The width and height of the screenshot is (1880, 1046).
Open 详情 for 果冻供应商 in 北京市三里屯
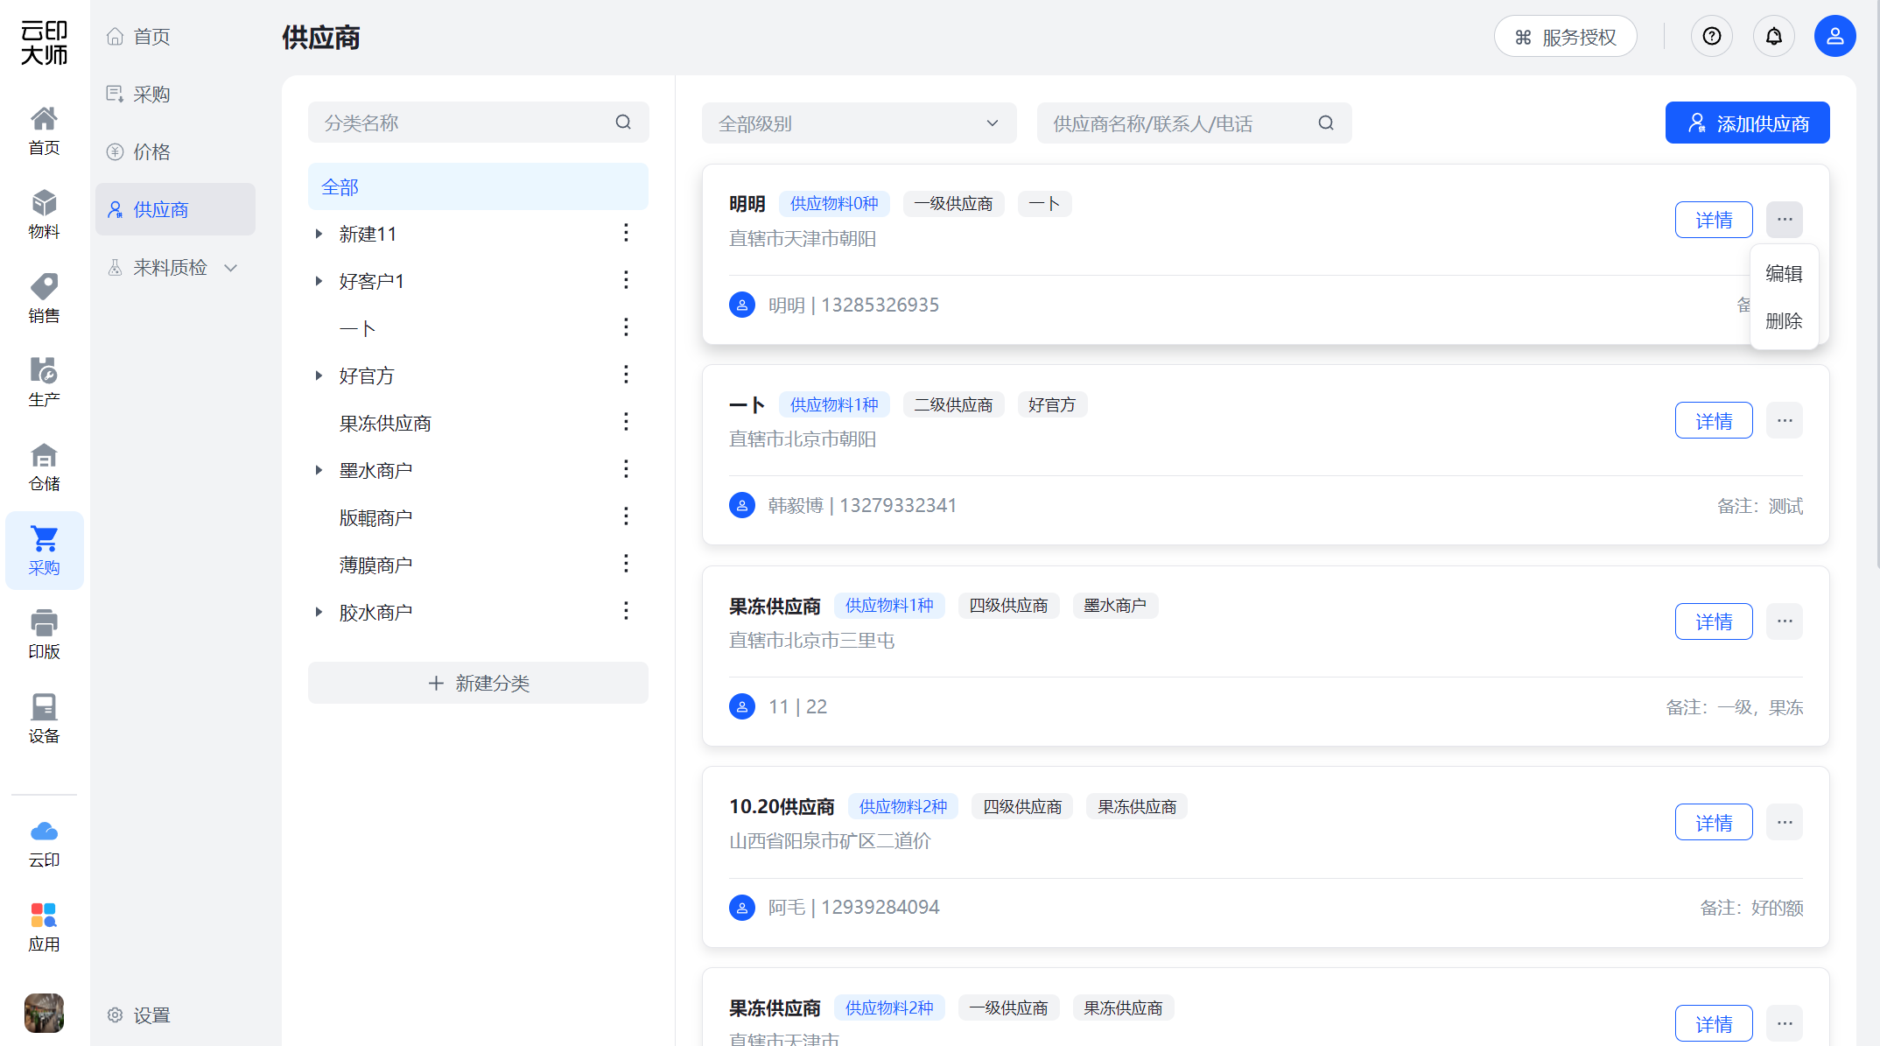pos(1714,621)
